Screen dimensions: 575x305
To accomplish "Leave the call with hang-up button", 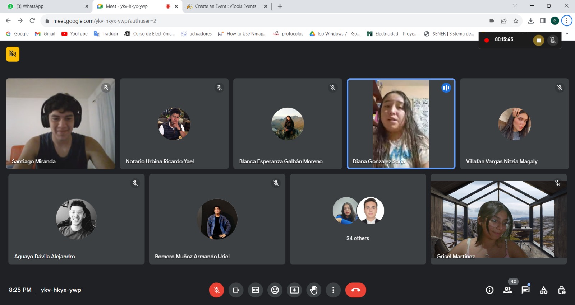I will [x=355, y=290].
